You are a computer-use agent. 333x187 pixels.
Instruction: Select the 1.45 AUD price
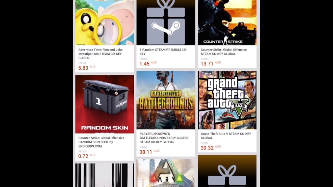(x=148, y=63)
